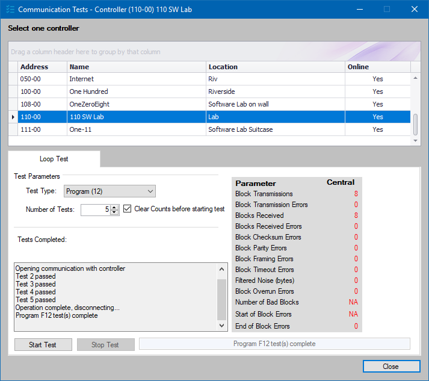The image size is (429, 381).
Task: Minimize the Communication Tests window
Action: (x=360, y=9)
